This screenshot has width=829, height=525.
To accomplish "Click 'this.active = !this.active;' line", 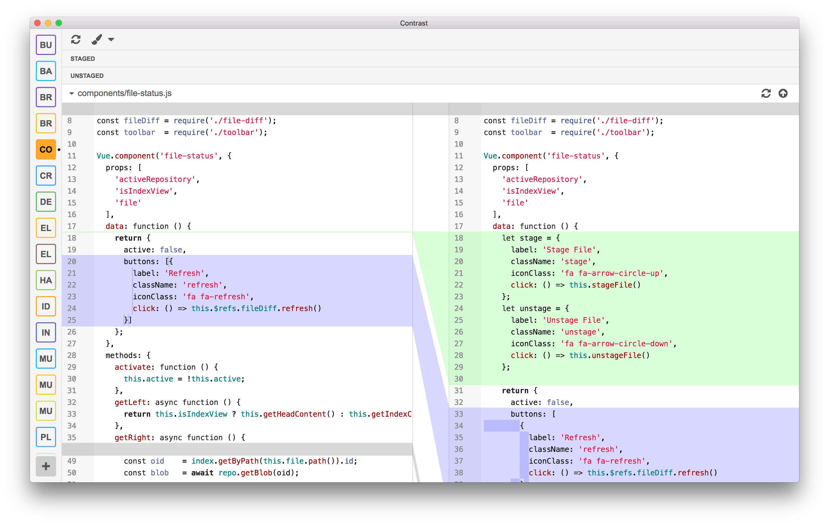I will pos(184,379).
